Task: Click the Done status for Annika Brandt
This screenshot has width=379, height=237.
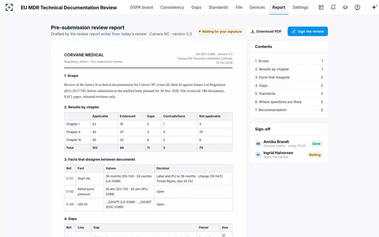Action: (316, 143)
